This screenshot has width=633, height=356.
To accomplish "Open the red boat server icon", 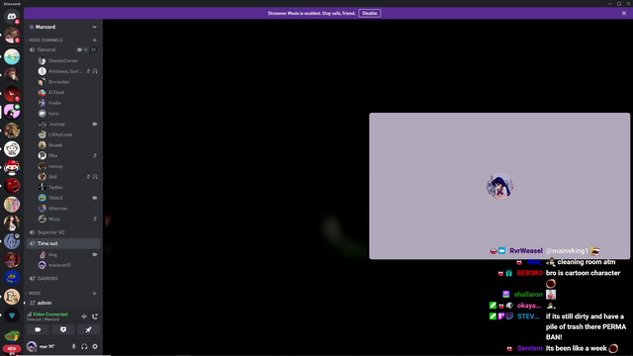I will [12, 94].
